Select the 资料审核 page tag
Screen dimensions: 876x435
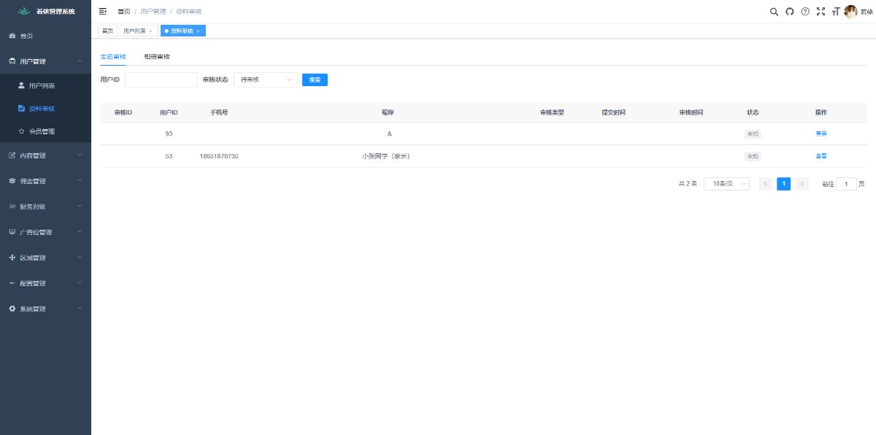(183, 31)
